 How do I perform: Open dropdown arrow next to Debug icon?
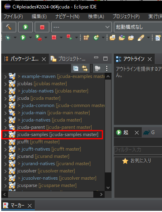click(15, 38)
